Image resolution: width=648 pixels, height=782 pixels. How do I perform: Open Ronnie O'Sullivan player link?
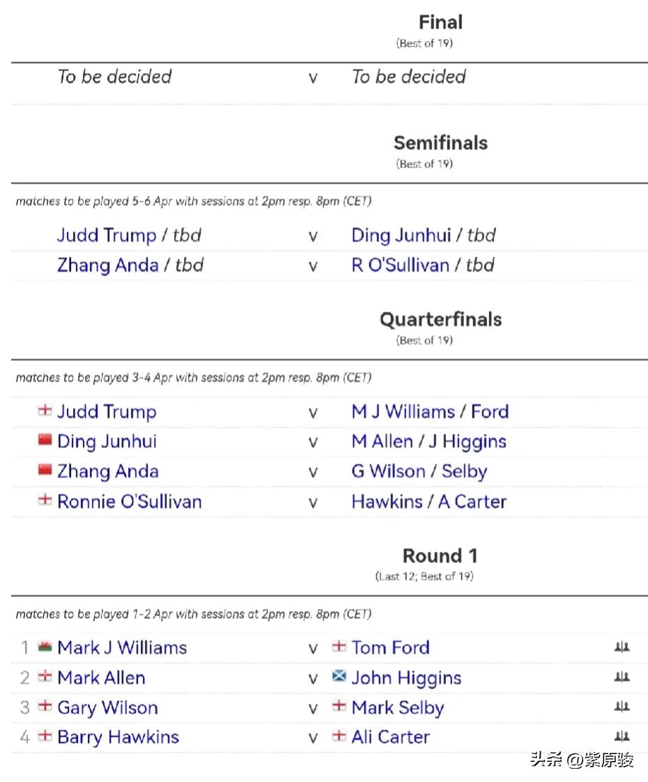point(130,502)
